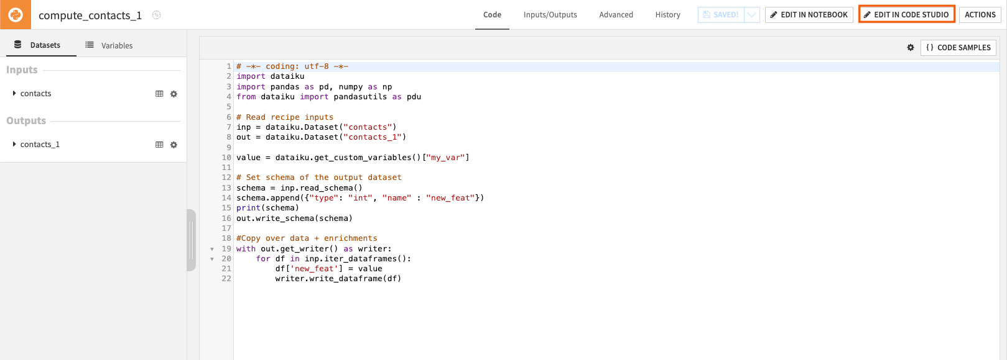Screen dimensions: 1007x360
Task: Open the code editor settings gear icon
Action: 911,48
